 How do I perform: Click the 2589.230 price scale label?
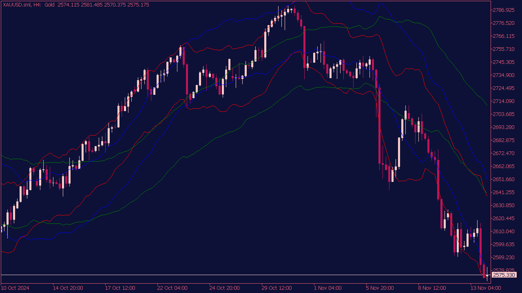tap(504, 257)
